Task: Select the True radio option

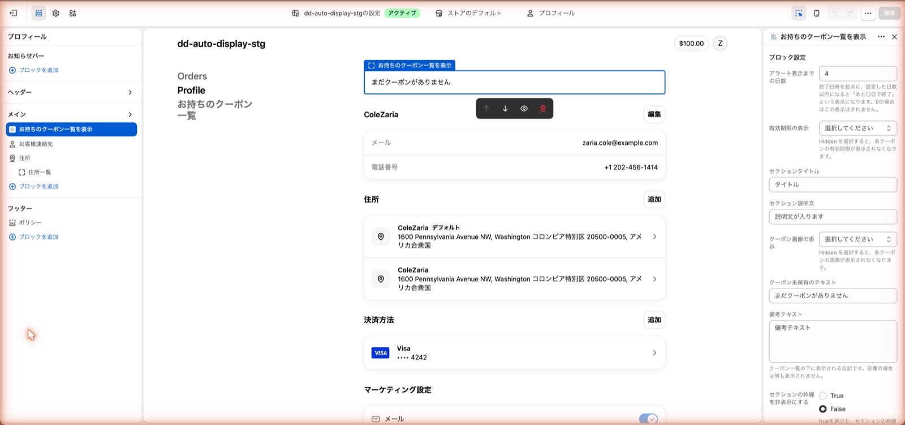Action: [823, 396]
